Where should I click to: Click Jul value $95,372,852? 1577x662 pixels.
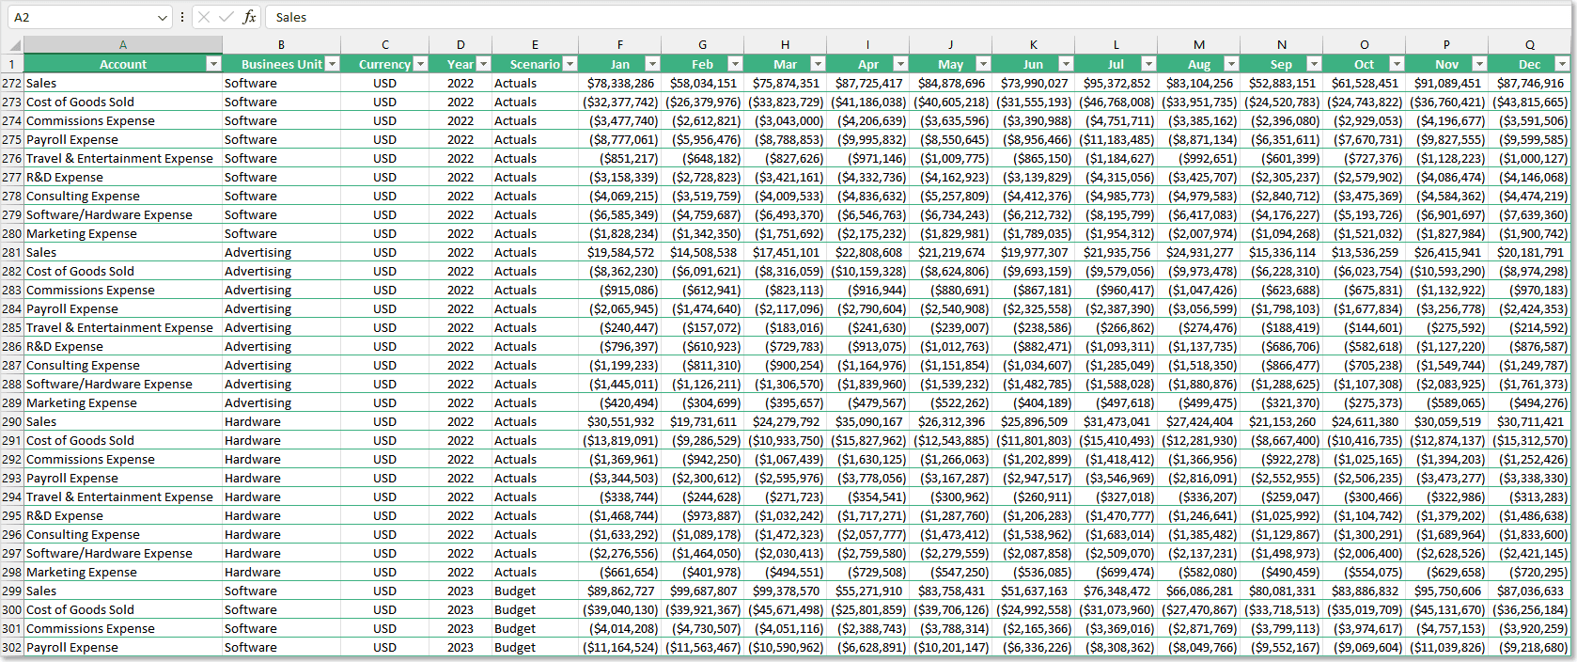[1116, 83]
